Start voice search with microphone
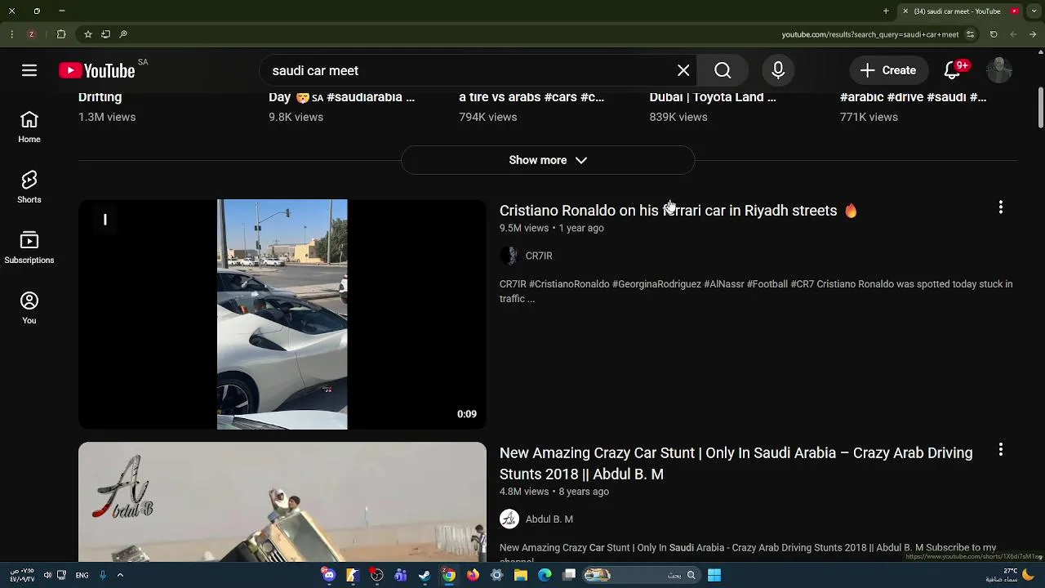 coord(778,70)
